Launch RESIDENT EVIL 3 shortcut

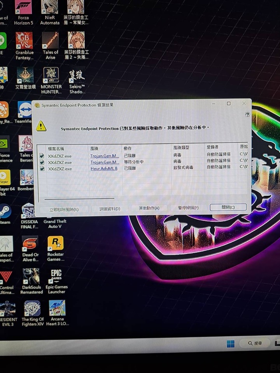coord(8,313)
